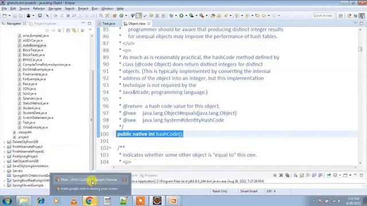
Task: Click the Run green play icon
Action: [181, 15]
